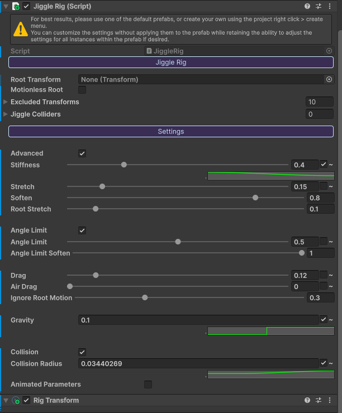Edit the Jiggle Colliders size field
Screen dimensions: 342x413
pos(320,114)
